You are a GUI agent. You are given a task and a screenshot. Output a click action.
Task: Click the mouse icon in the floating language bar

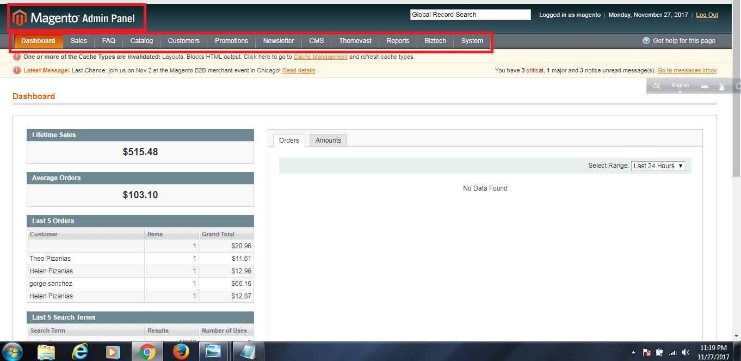[722, 86]
